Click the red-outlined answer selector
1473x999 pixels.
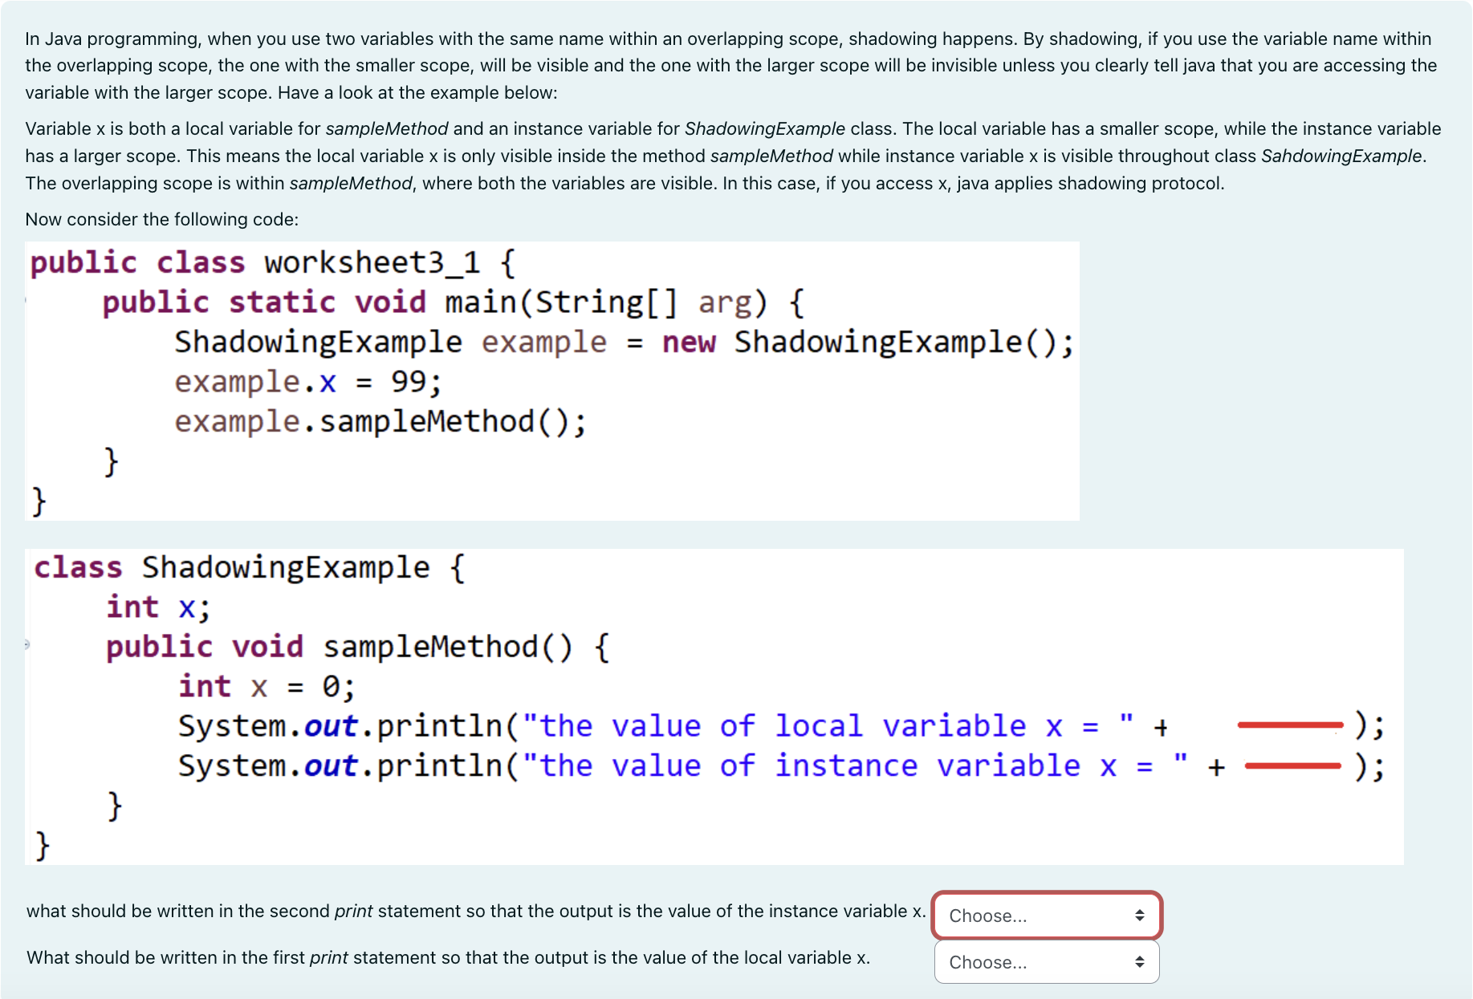pos(1045,916)
